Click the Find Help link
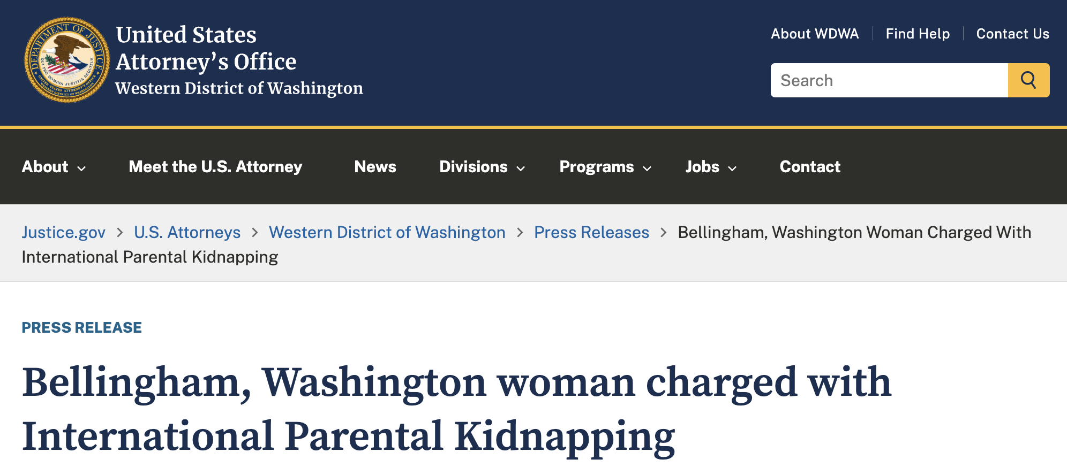This screenshot has width=1067, height=475. tap(918, 34)
